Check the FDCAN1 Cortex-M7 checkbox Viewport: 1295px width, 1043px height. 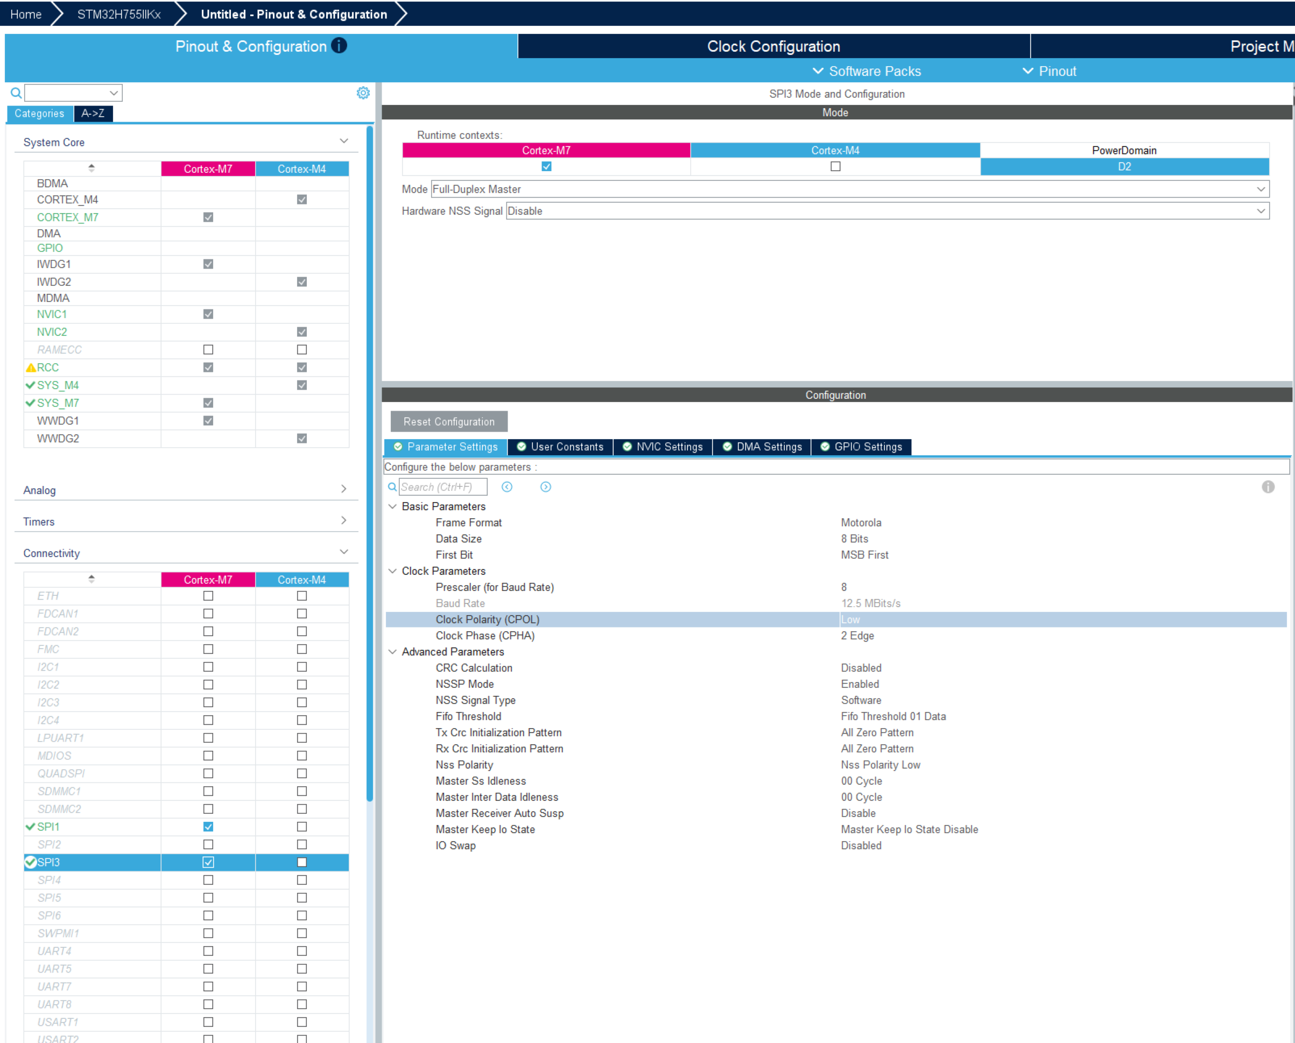coord(208,614)
